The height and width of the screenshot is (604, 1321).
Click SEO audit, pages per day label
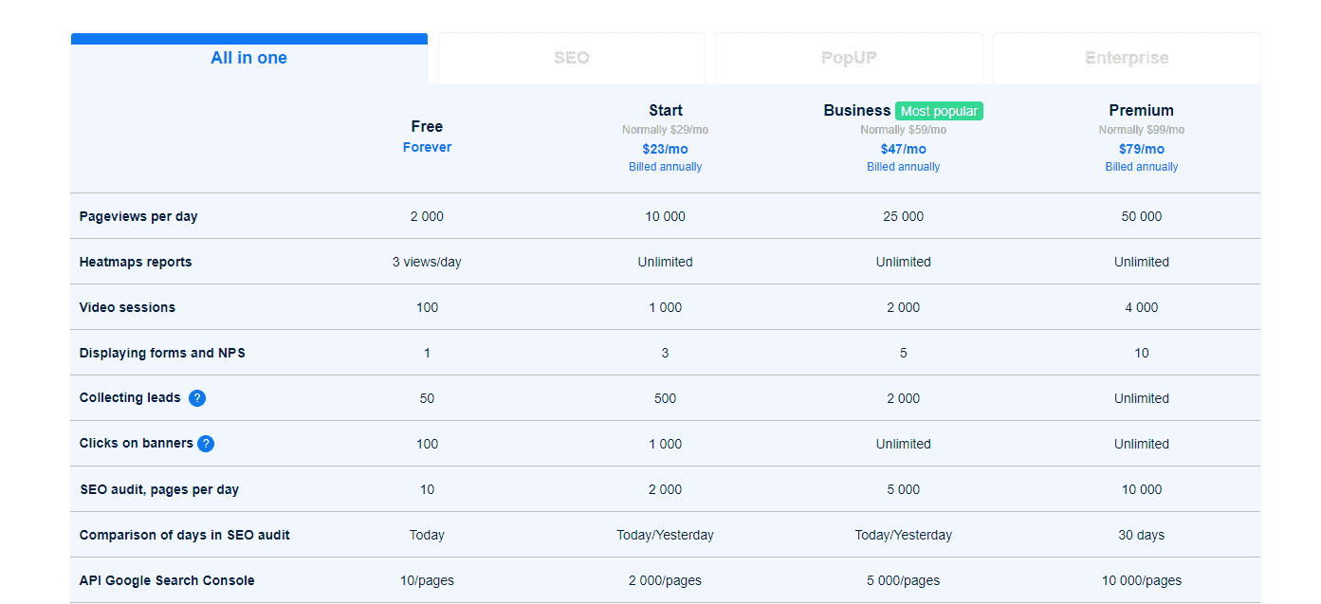pyautogui.click(x=159, y=489)
